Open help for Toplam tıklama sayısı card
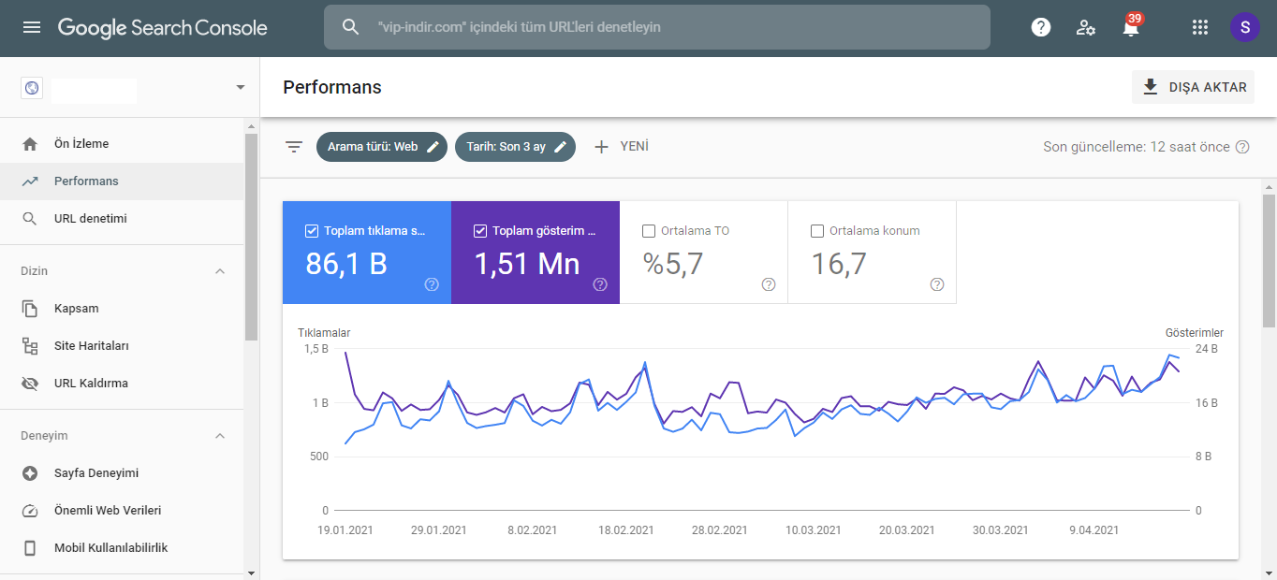 [x=432, y=284]
